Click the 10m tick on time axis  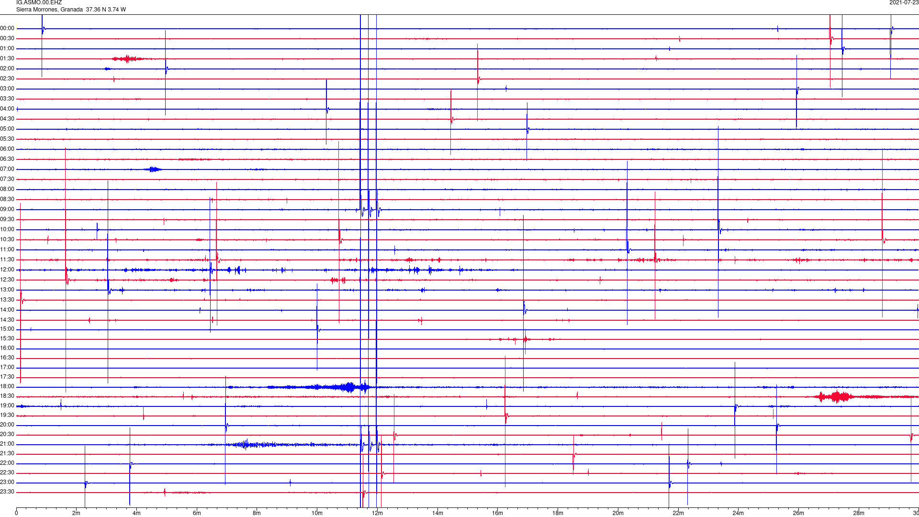[x=317, y=513]
